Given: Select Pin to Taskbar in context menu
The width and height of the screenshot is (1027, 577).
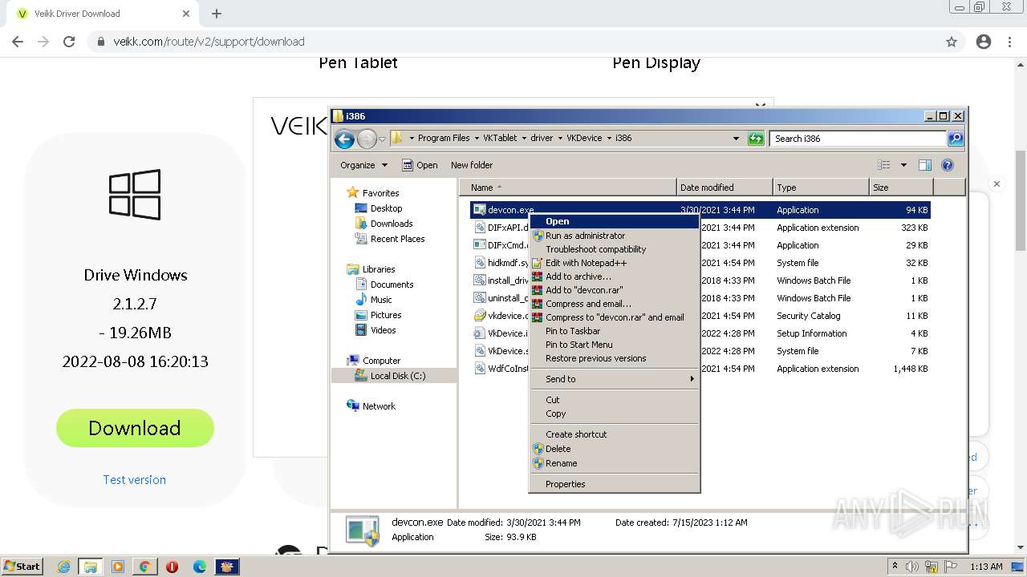Looking at the screenshot, I should [x=614, y=331].
